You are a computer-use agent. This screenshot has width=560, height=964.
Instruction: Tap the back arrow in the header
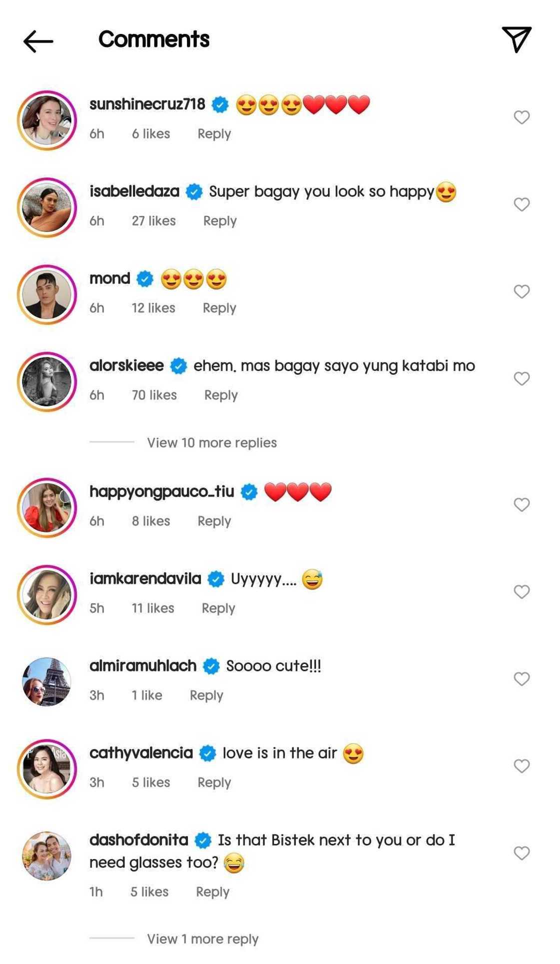point(38,41)
